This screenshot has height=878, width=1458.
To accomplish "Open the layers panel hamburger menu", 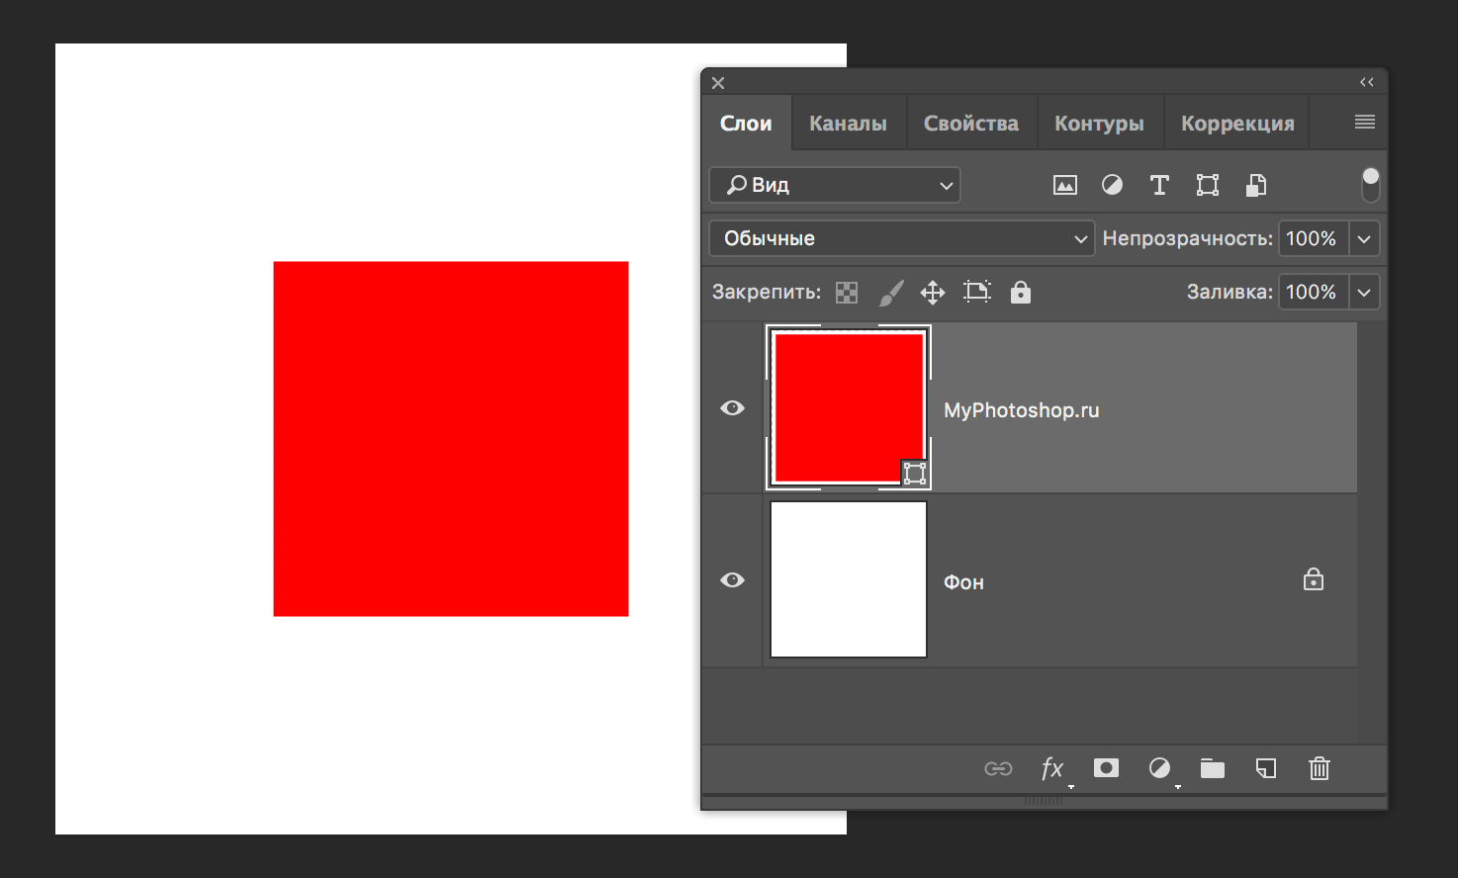I will pyautogui.click(x=1364, y=122).
